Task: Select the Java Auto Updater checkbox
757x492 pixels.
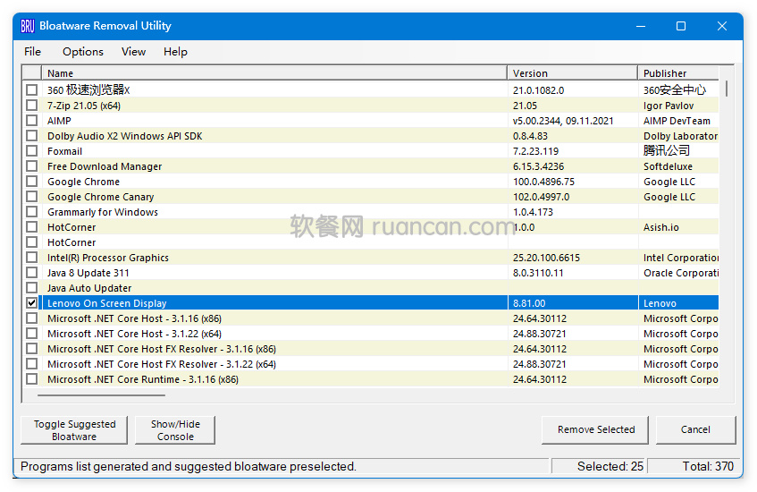Action: click(32, 288)
